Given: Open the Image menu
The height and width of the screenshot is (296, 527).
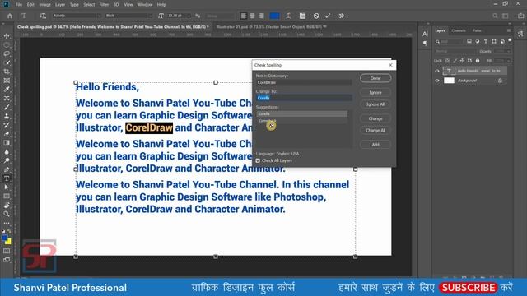Looking at the screenshot, I should pos(44,5).
